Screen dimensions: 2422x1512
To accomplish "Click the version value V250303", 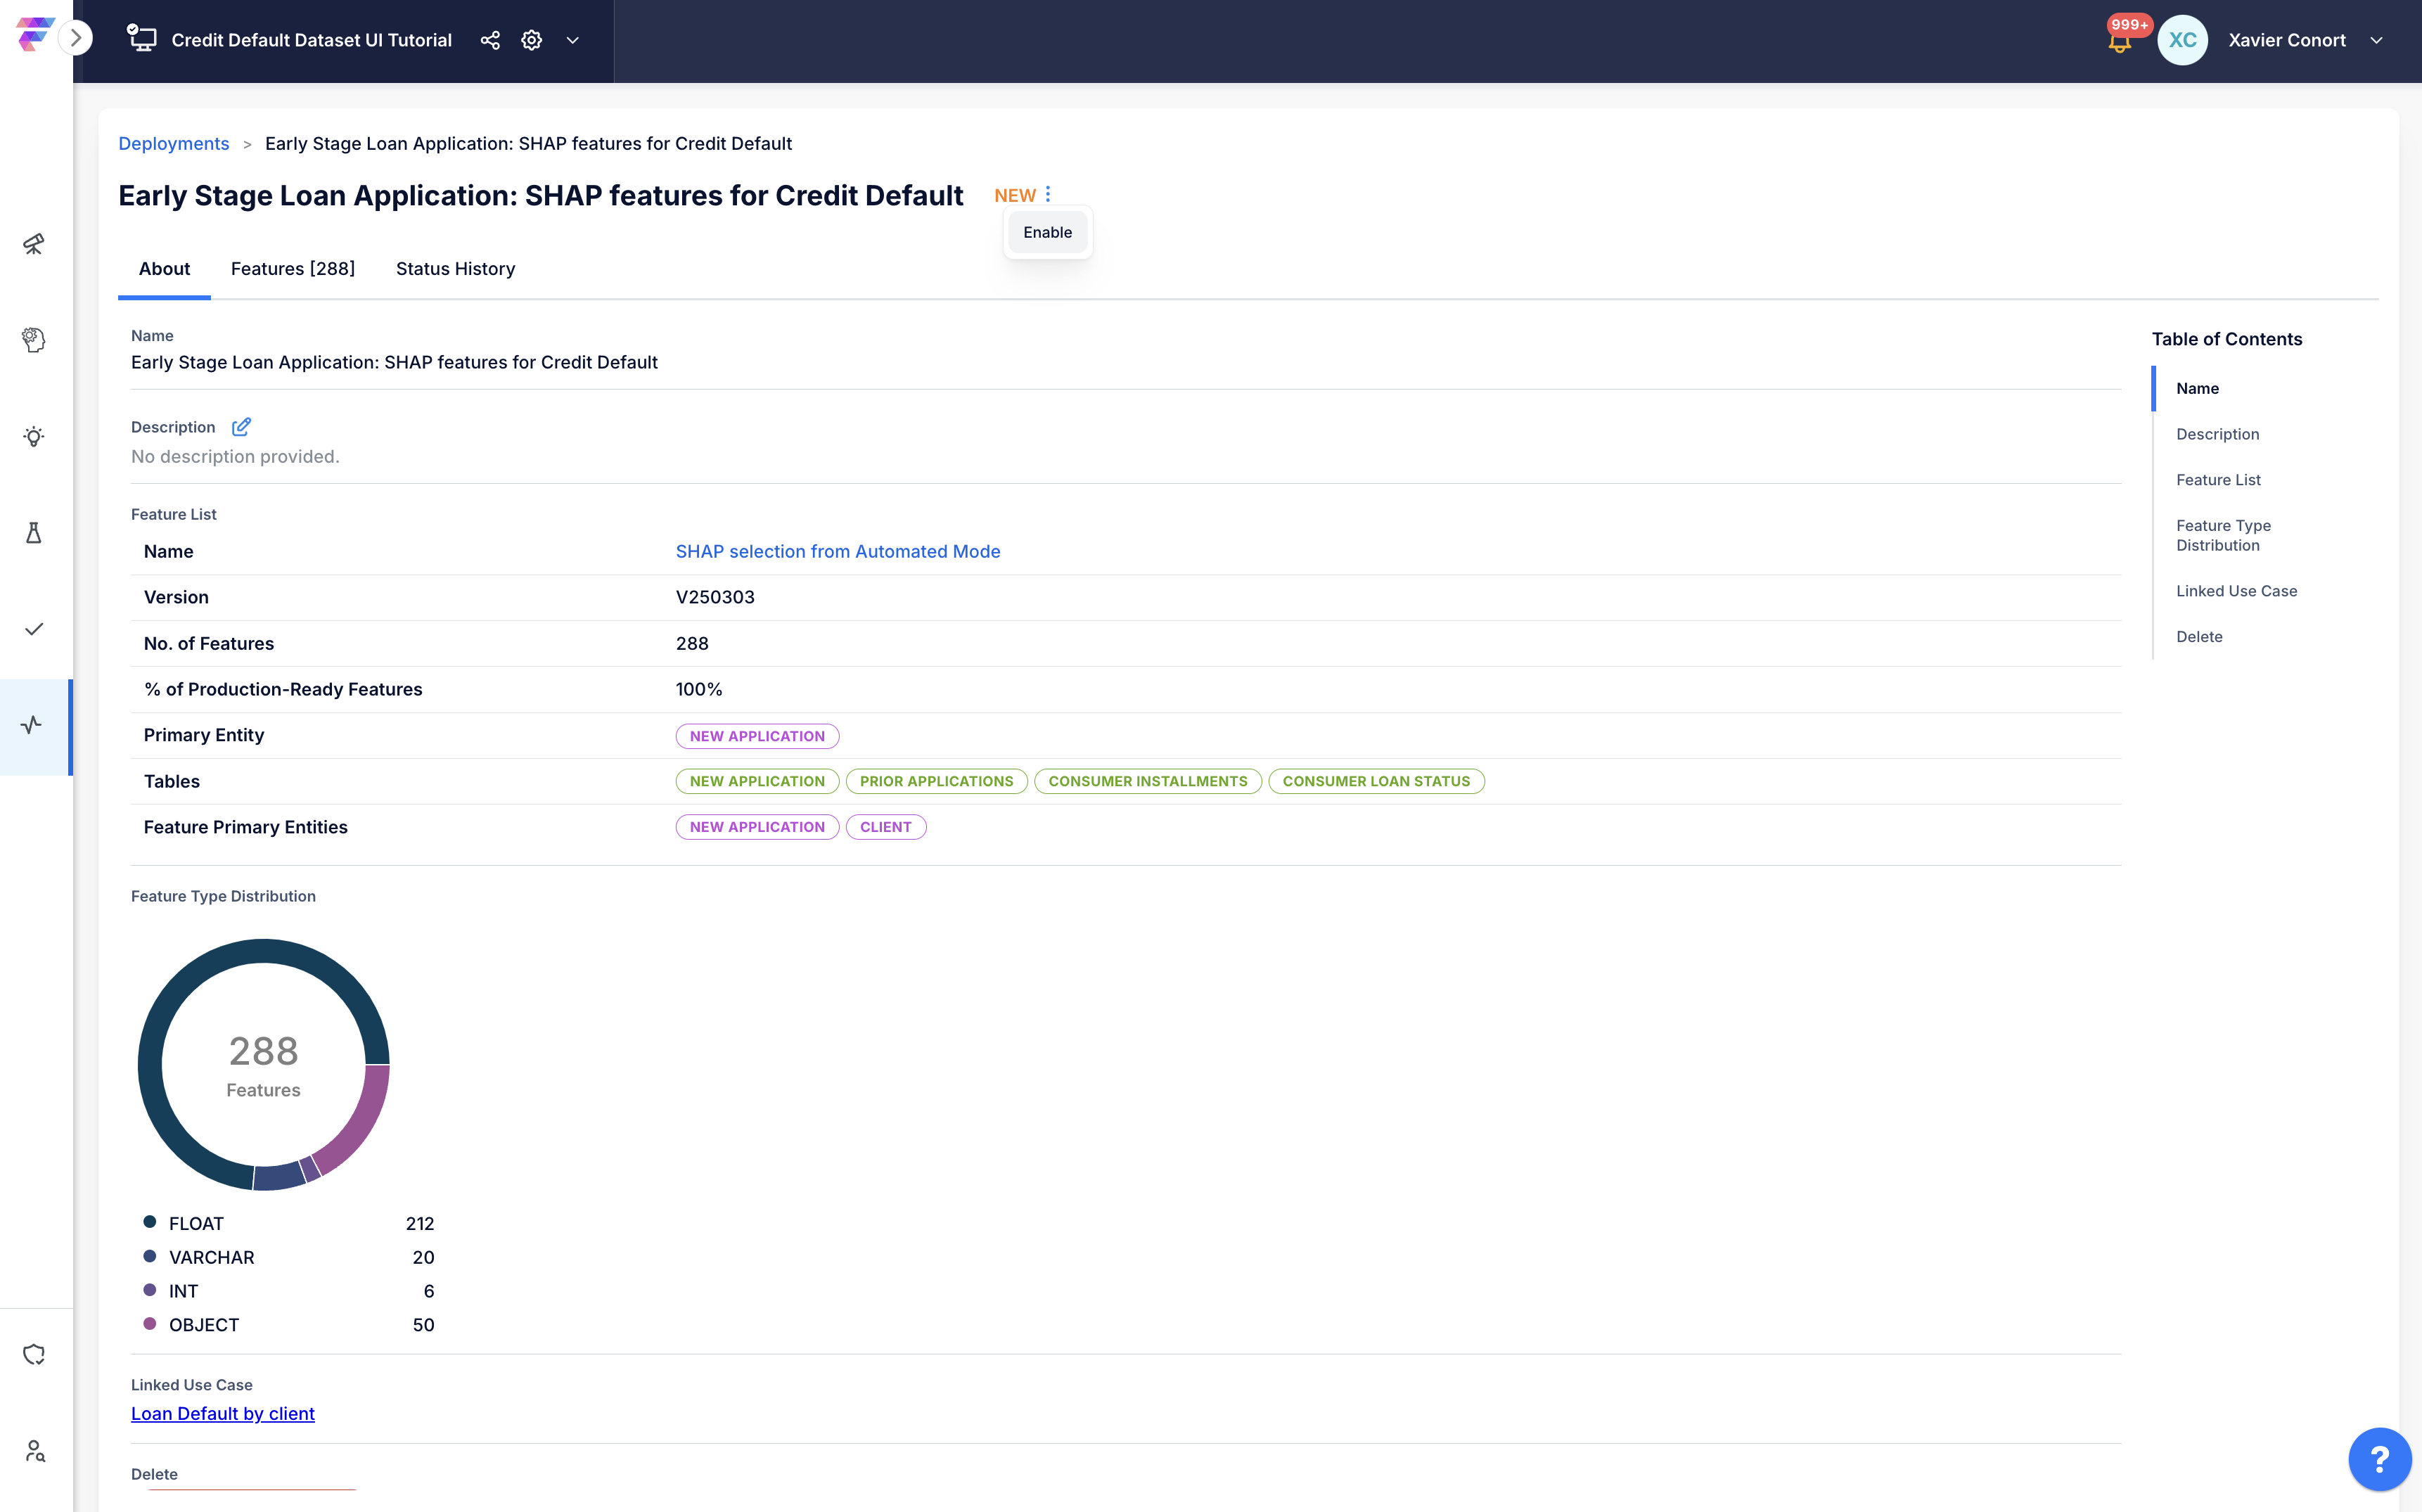I will [x=715, y=597].
